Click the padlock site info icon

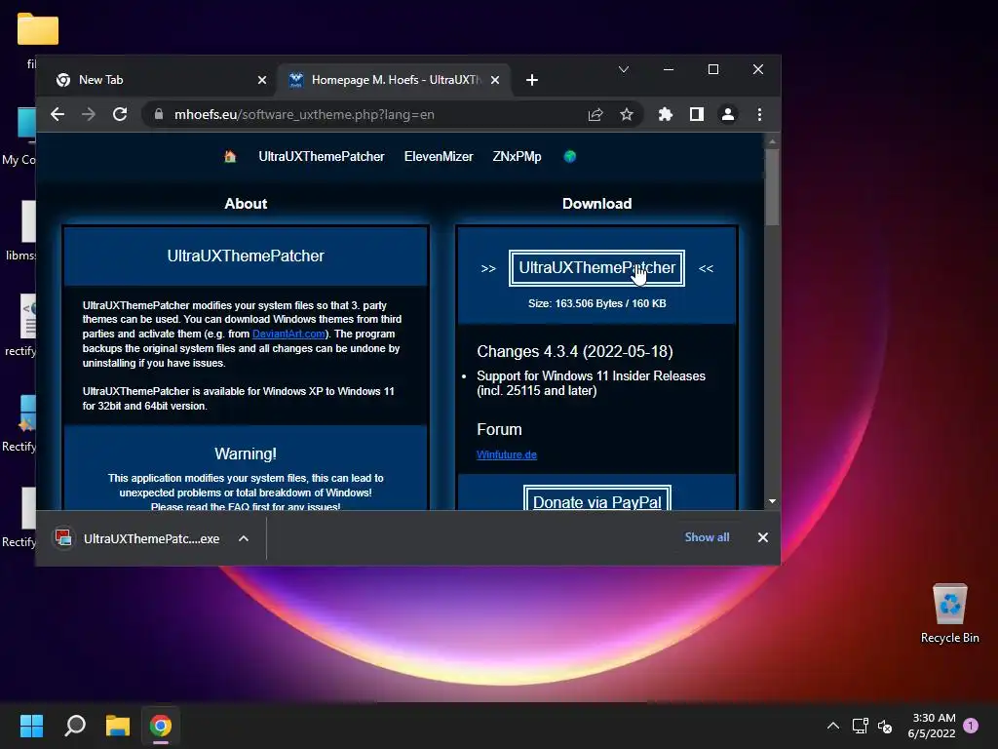click(x=159, y=115)
